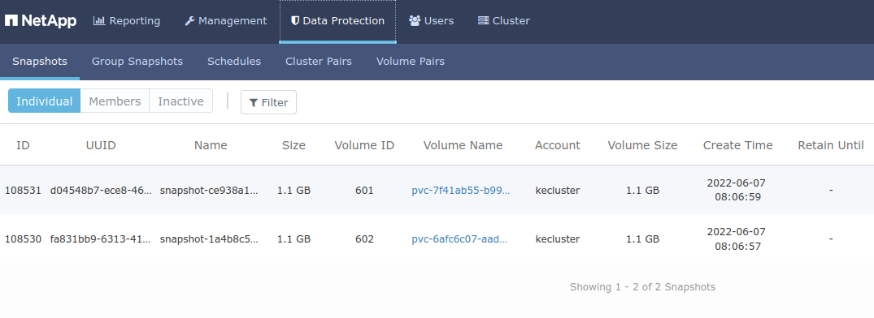Click "Showing 1 - 2 of 2 Snapshots" text
The width and height of the screenshot is (874, 318).
[642, 287]
